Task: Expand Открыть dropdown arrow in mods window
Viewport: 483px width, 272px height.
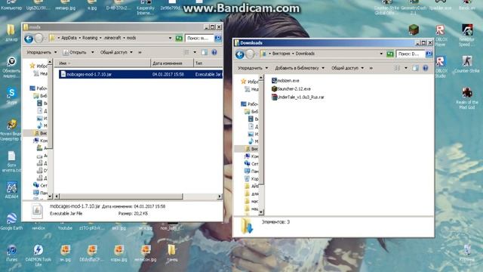Action: click(x=92, y=52)
